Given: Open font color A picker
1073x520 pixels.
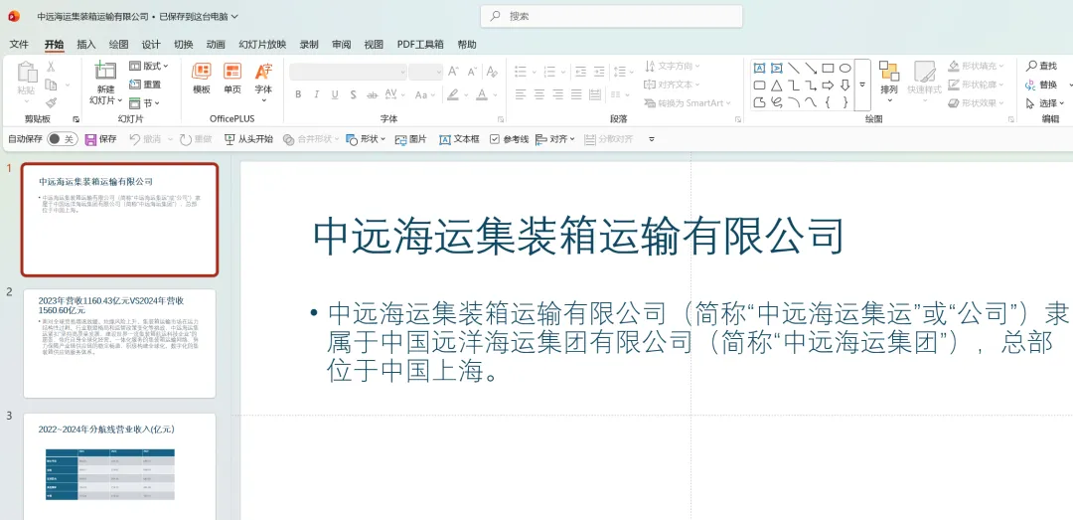Looking at the screenshot, I should tap(485, 94).
